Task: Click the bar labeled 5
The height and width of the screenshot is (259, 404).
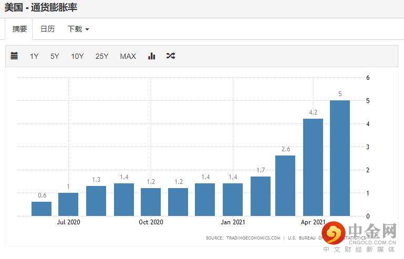Action: (340, 158)
